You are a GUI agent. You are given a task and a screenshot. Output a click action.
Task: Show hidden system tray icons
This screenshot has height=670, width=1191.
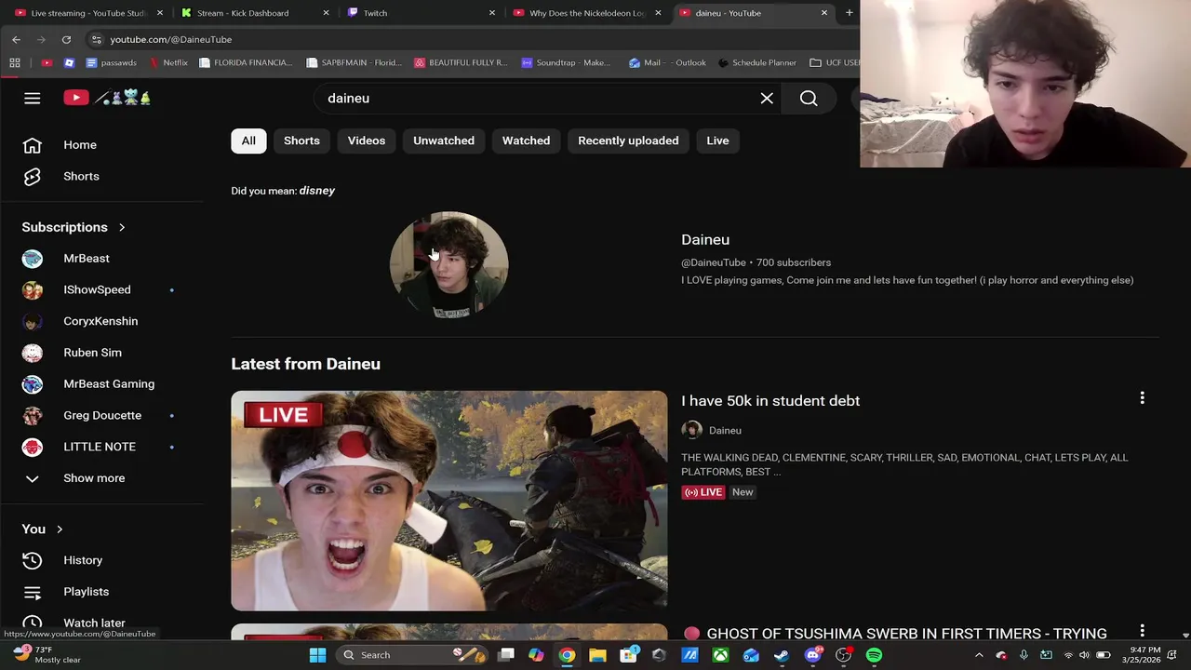(979, 655)
